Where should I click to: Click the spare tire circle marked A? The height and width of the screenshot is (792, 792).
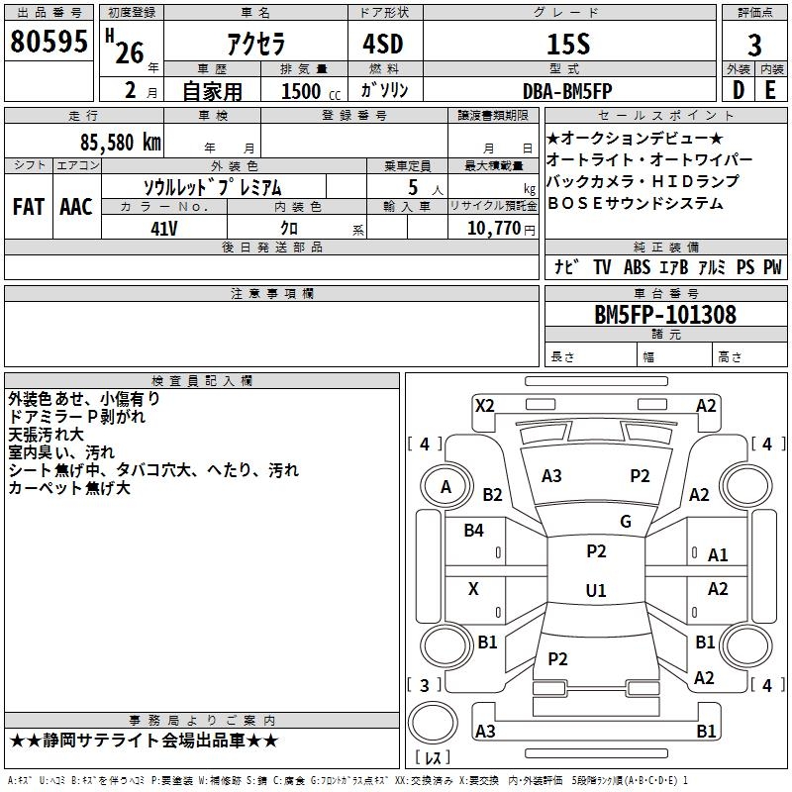[445, 487]
